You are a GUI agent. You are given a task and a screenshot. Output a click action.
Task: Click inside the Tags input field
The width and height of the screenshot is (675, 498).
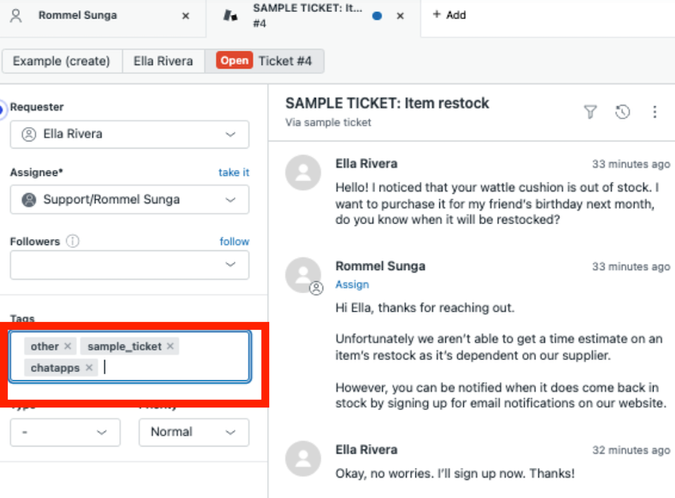pyautogui.click(x=171, y=367)
